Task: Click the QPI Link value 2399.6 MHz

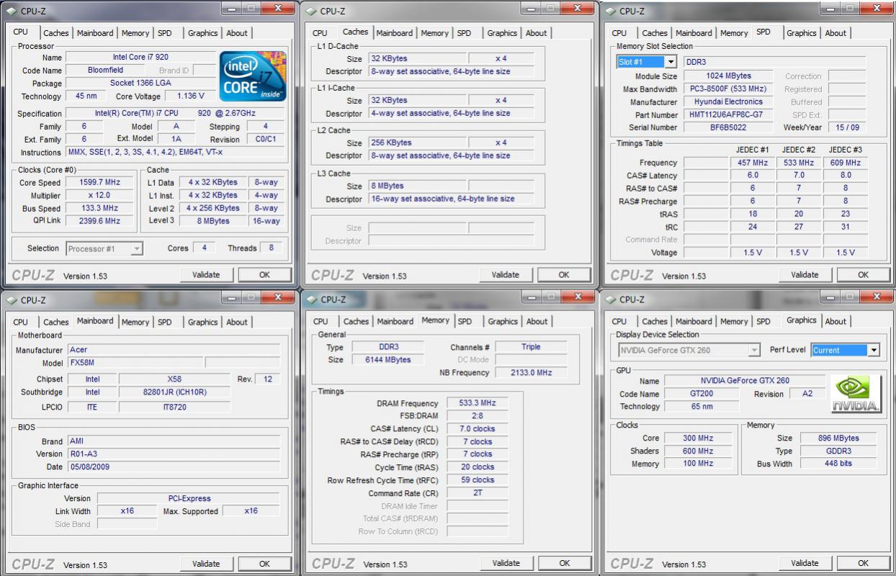Action: 99,222
